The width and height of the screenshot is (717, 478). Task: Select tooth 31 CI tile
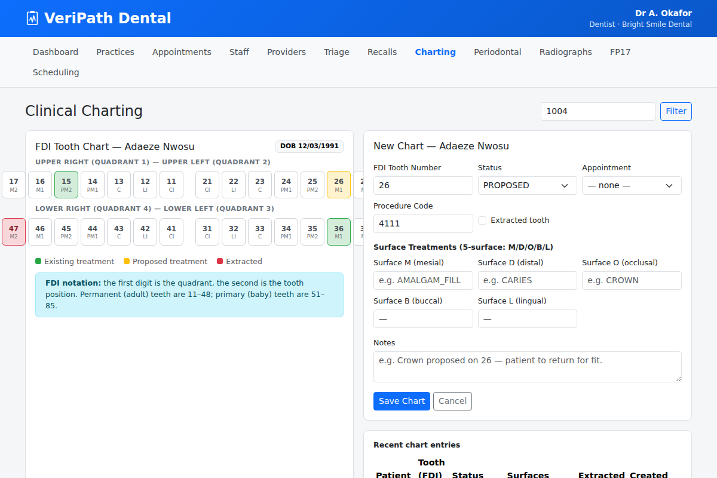(207, 232)
